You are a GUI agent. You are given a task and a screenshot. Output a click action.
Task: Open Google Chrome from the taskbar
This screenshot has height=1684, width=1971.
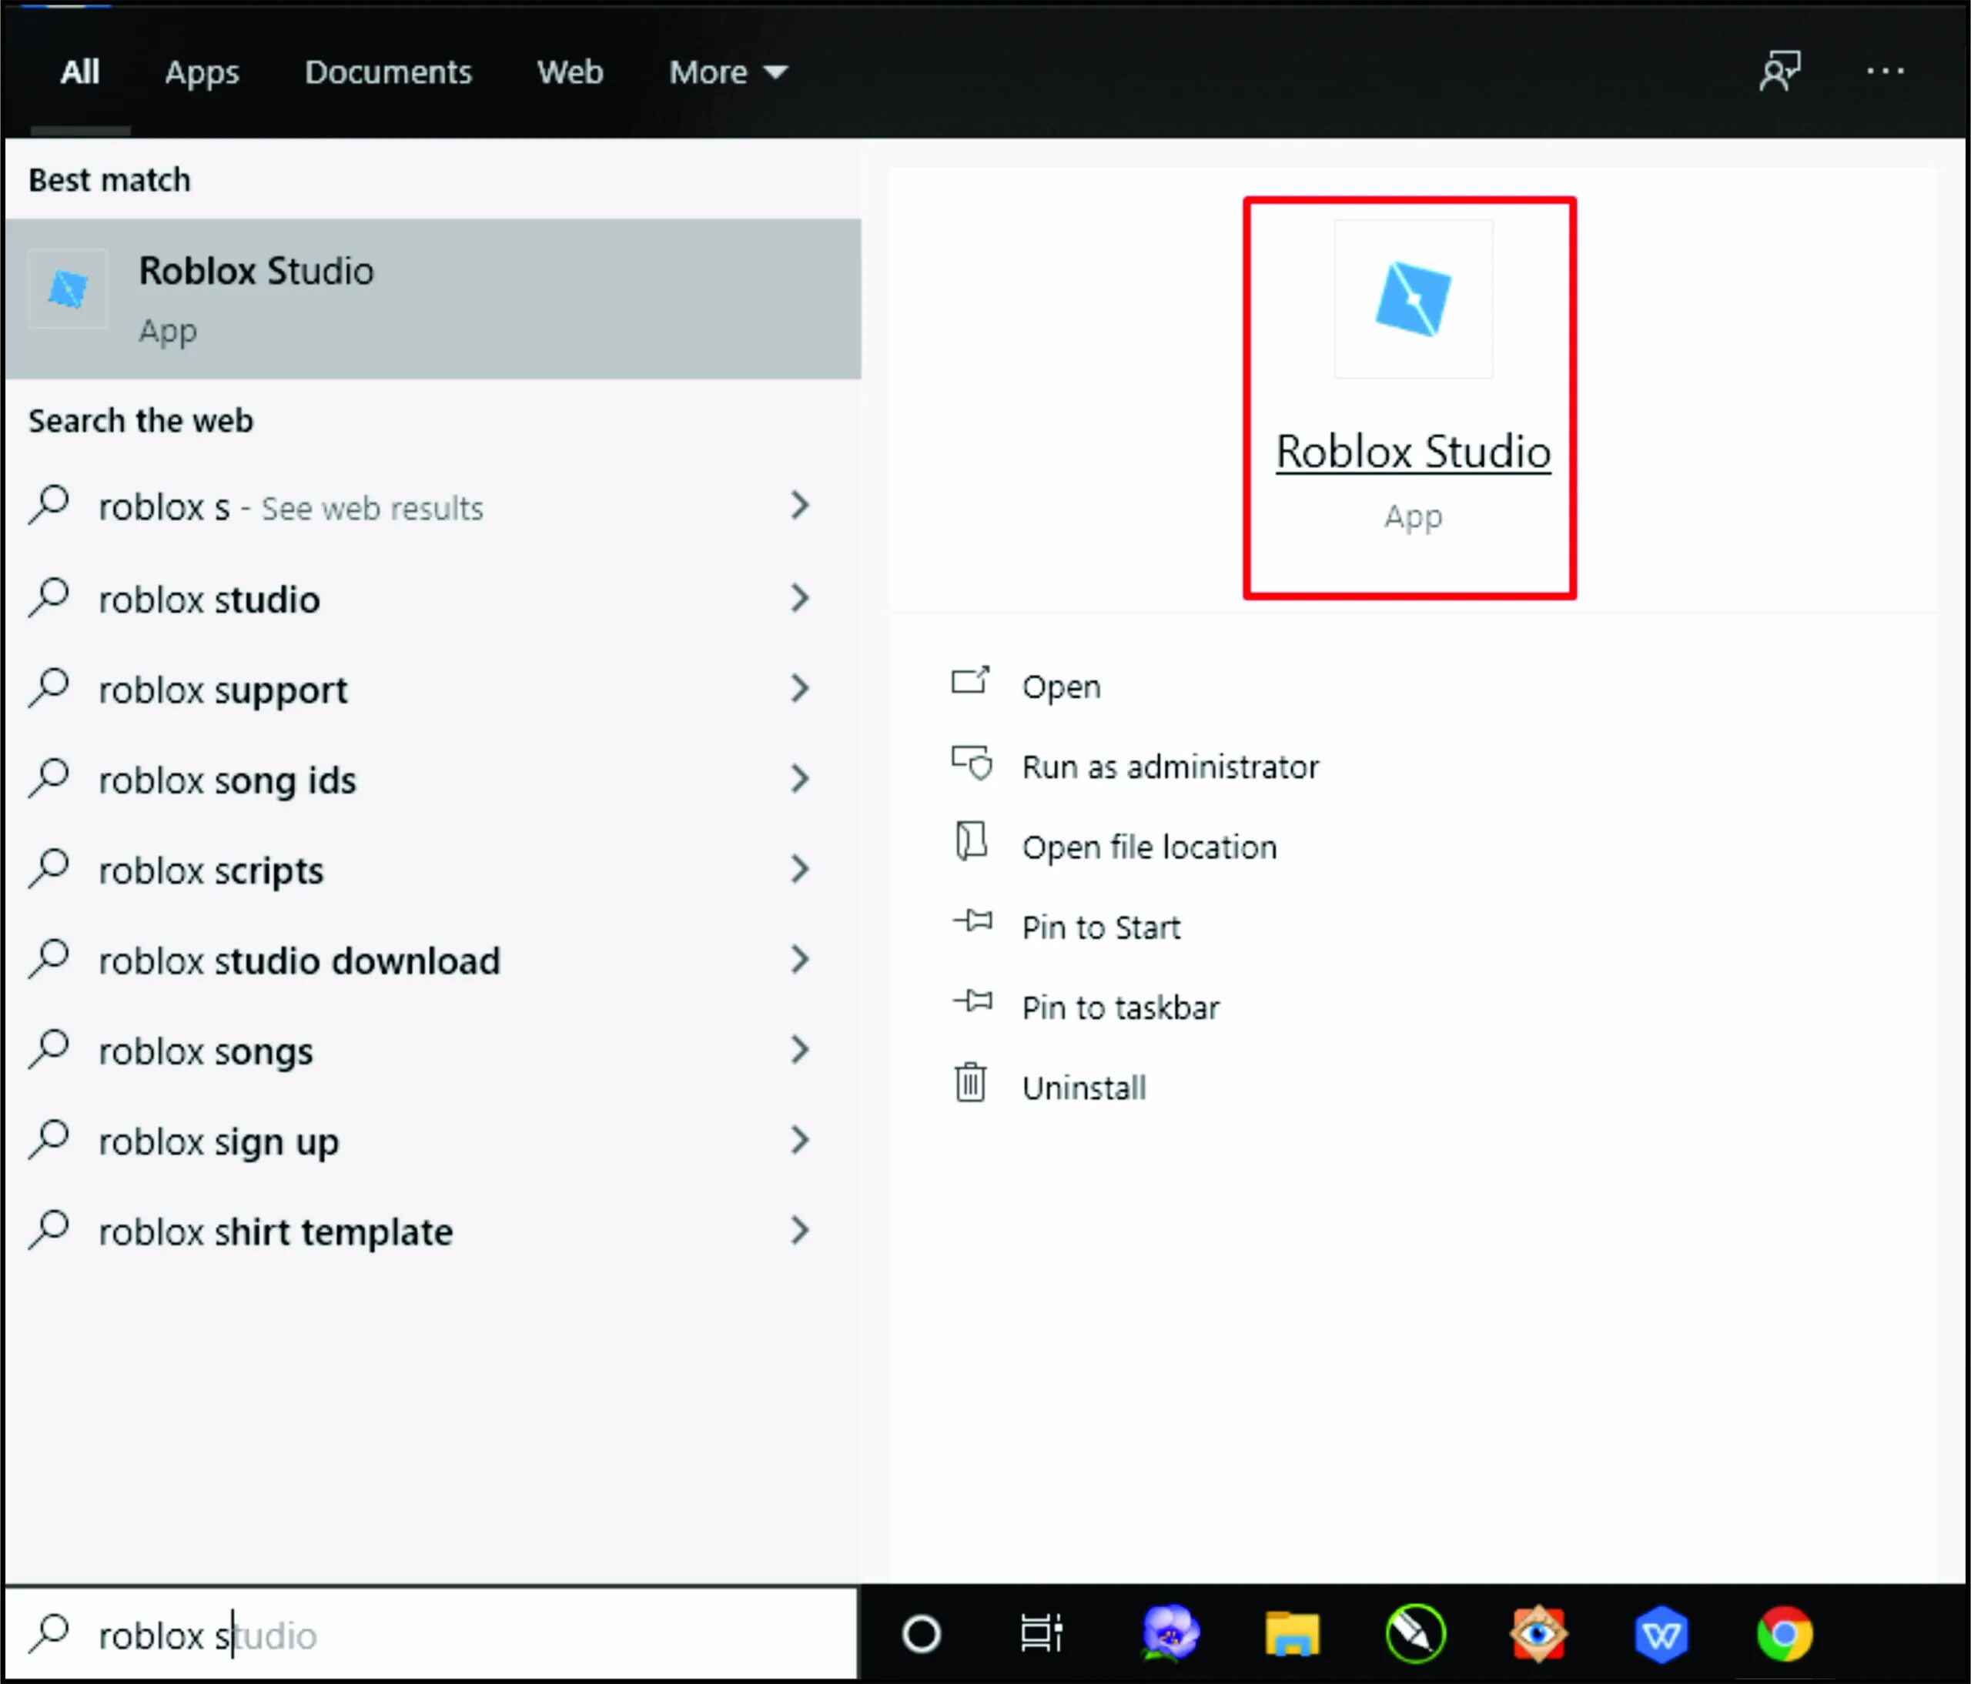1785,1635
